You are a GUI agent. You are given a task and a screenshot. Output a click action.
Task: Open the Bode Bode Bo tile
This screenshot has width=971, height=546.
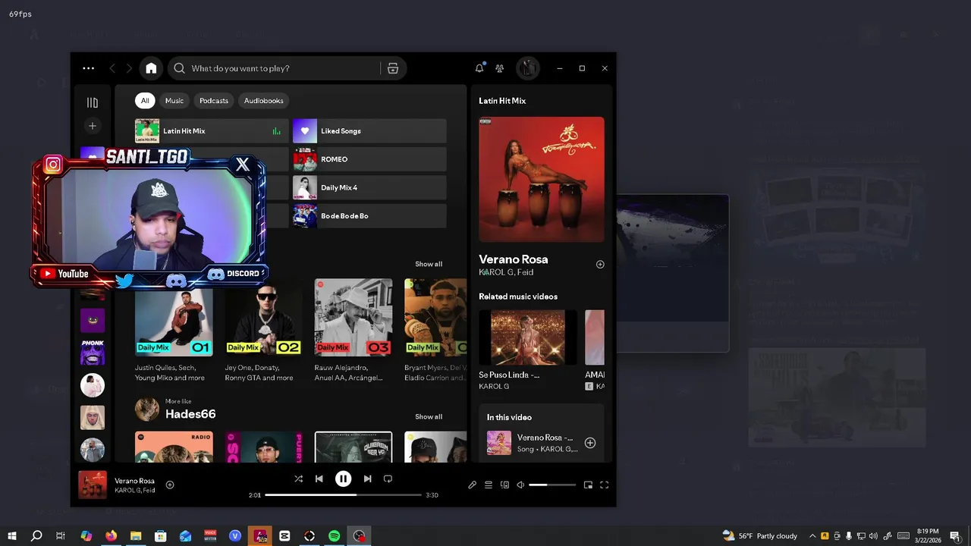pyautogui.click(x=369, y=216)
